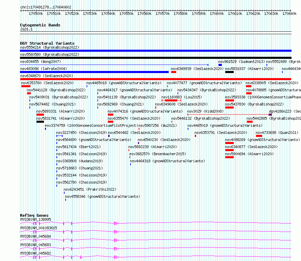Click nsv4465018 (gnomADStructuralVariants) label
Viewport: 301px width, 261px height.
coord(124,83)
